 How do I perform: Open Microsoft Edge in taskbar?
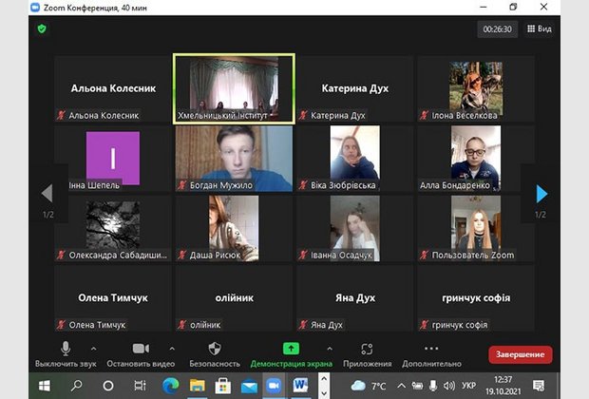tap(171, 386)
